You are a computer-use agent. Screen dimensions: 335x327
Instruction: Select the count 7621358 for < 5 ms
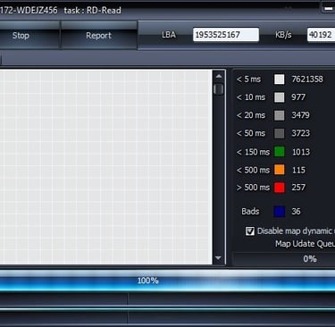pos(307,80)
